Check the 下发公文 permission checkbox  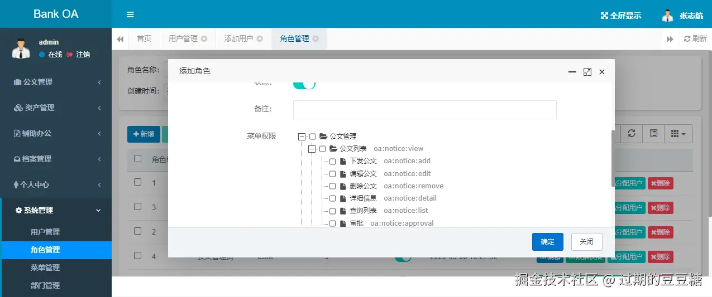332,161
